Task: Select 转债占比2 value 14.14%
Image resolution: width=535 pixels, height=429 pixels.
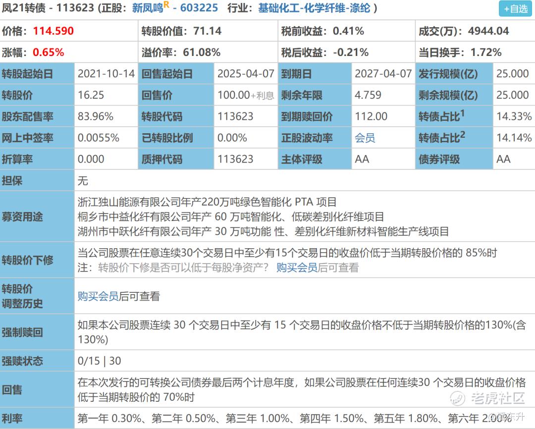Action: point(514,138)
